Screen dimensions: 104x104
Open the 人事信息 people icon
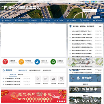pyautogui.click(x=53, y=79)
